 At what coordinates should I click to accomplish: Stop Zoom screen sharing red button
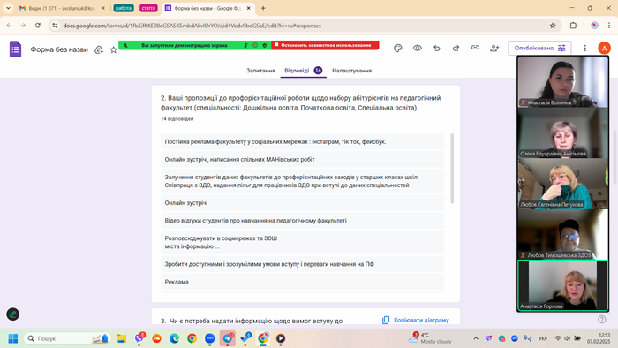pos(325,45)
